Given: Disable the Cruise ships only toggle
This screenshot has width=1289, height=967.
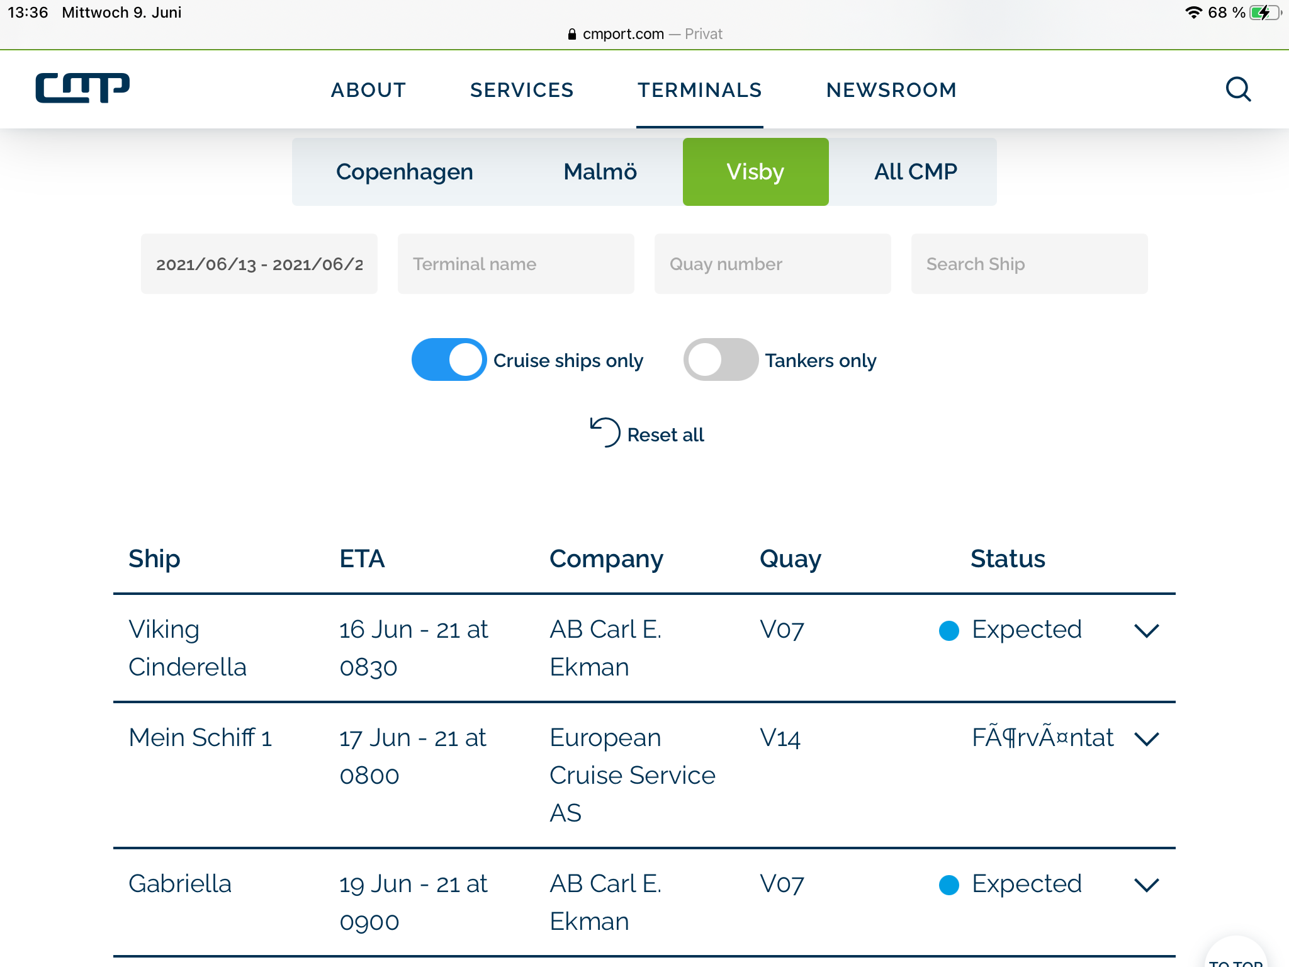Looking at the screenshot, I should point(449,359).
